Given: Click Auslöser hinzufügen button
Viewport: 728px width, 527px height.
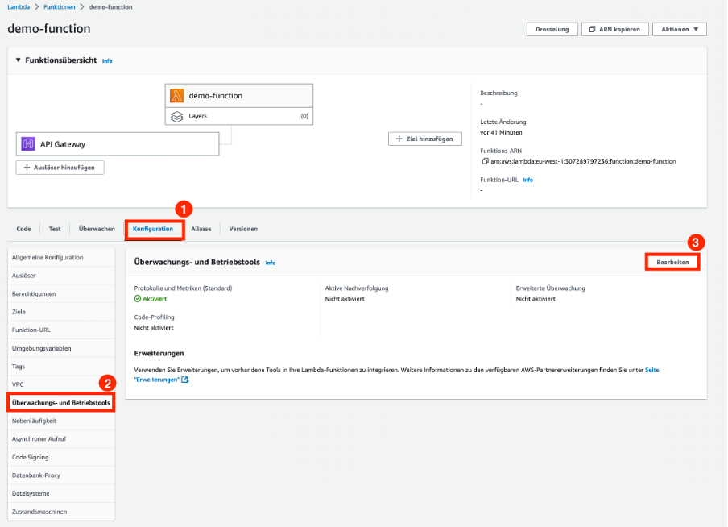Looking at the screenshot, I should pos(60,168).
